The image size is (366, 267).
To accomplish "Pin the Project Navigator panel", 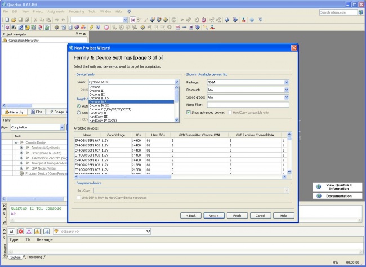I will coord(77,34).
